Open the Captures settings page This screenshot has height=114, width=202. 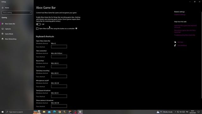tap(6, 29)
